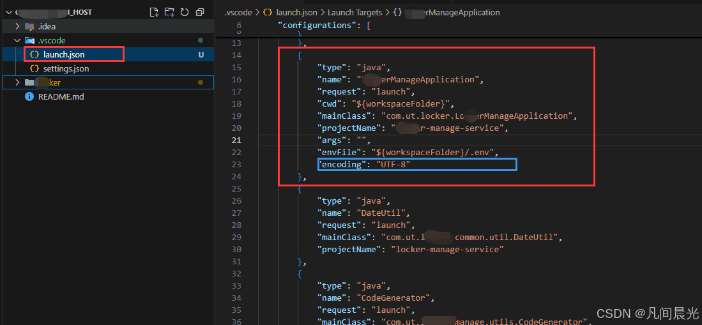Select launch.json breadcrumb segment

coord(297,13)
